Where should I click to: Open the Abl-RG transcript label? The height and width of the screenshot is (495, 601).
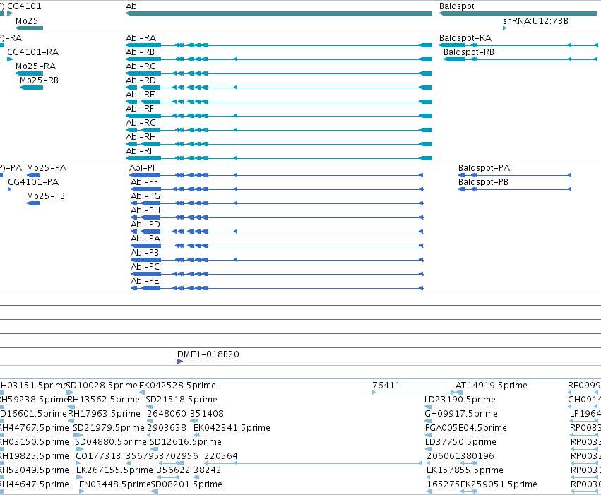point(141,123)
